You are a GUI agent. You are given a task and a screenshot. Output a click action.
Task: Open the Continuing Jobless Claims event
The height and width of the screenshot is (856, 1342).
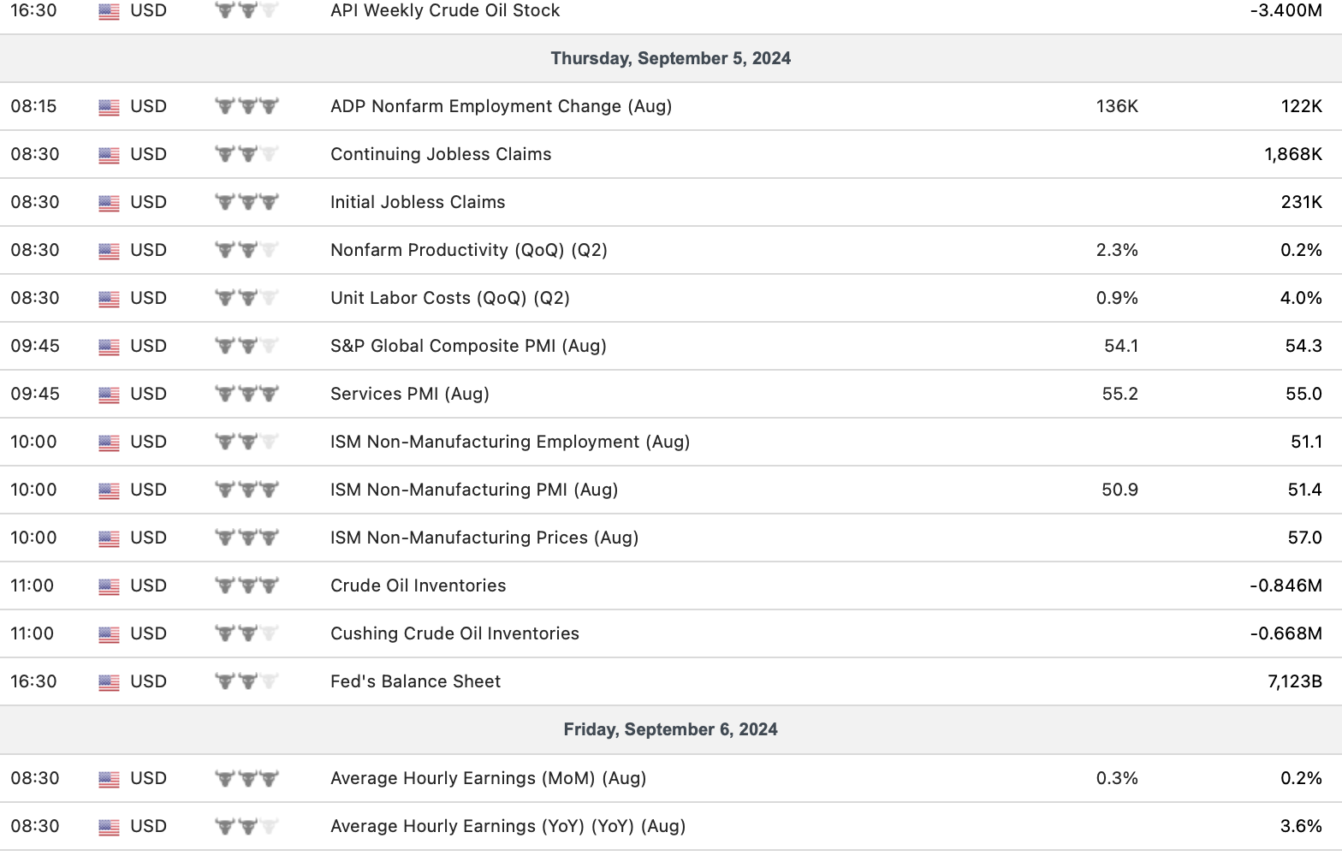pyautogui.click(x=441, y=155)
